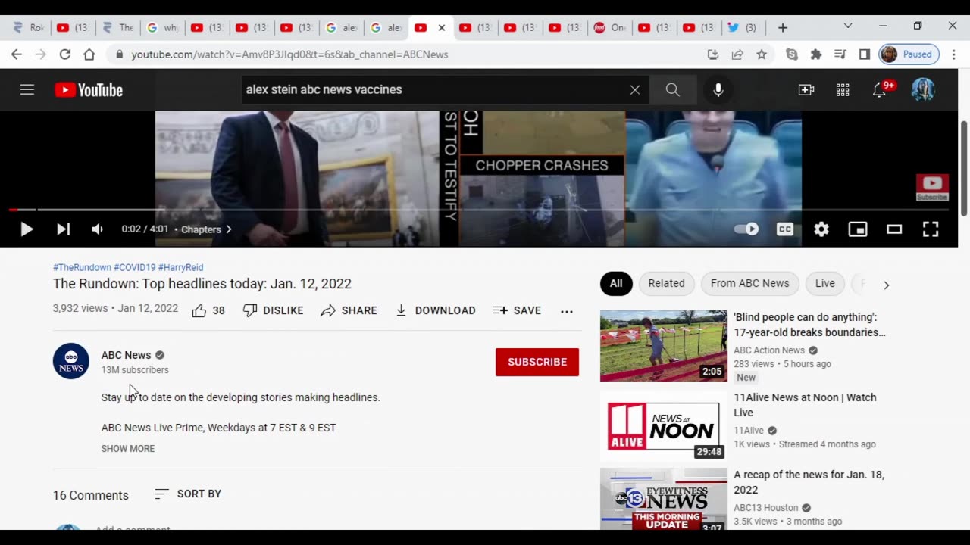970x545 pixels.
Task: Like the video with thumbs up
Action: [x=208, y=310]
